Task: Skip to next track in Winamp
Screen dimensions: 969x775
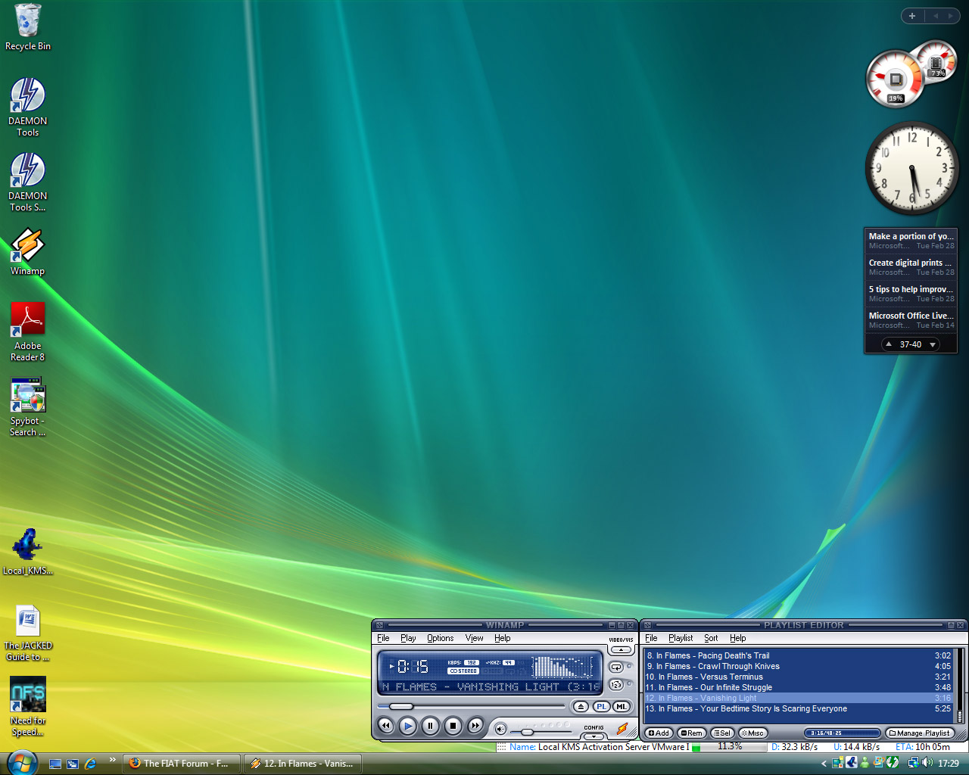Action: 475,726
